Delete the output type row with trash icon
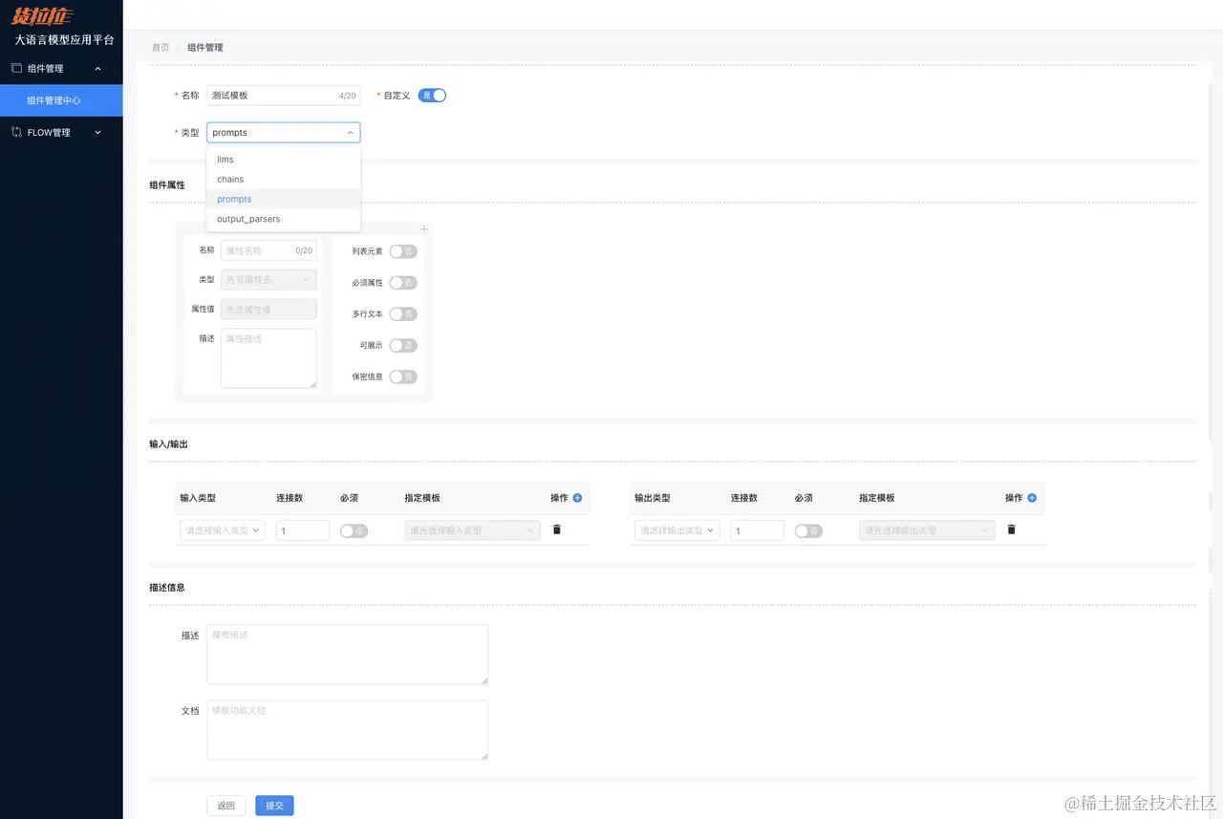Screen dimensions: 1223x819 pyautogui.click(x=1012, y=529)
